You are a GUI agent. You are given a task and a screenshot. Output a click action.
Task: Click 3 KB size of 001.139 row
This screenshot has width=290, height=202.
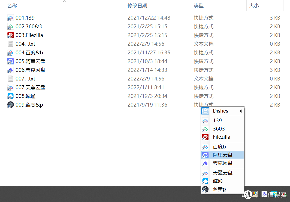pyautogui.click(x=275, y=18)
